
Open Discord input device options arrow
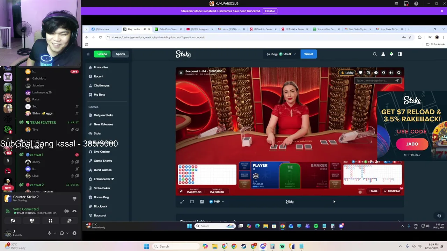coord(54,233)
